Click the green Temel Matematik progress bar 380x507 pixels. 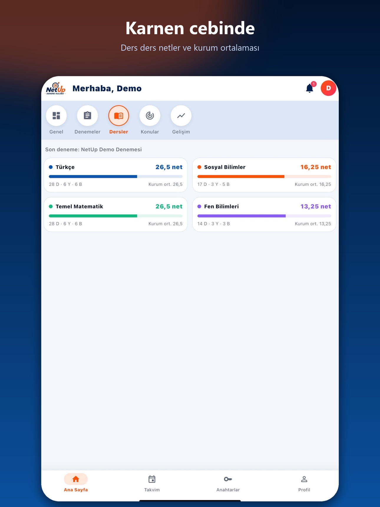tap(116, 216)
